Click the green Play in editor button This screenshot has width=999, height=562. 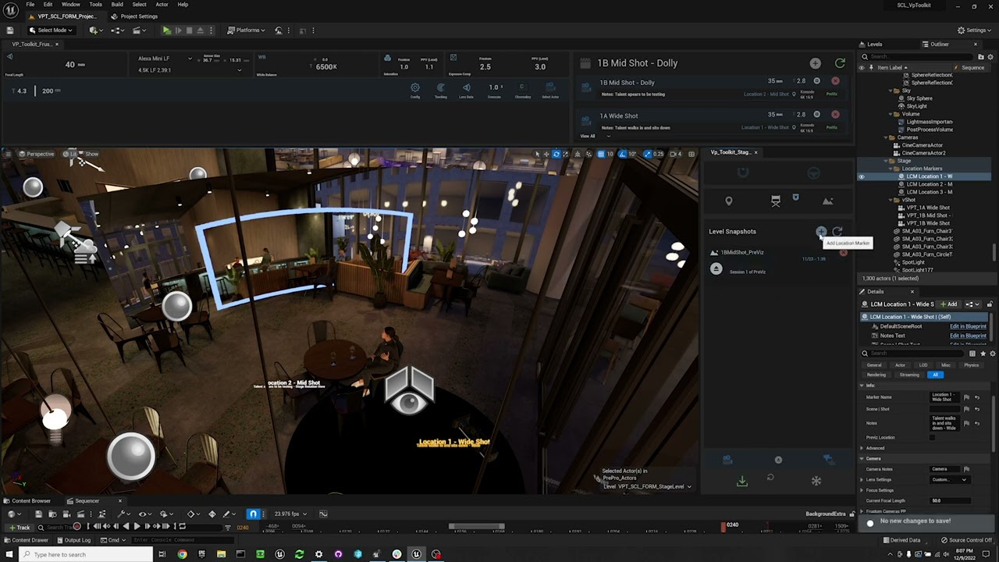click(x=166, y=30)
